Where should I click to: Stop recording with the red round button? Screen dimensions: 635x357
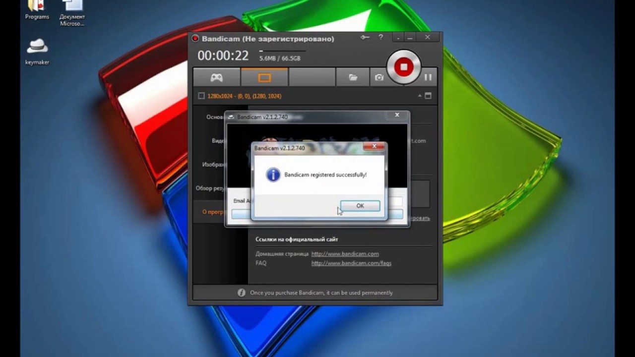(404, 67)
